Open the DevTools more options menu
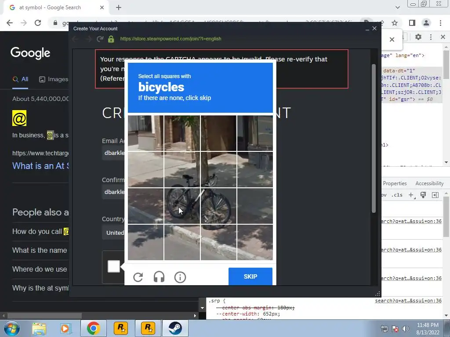450x337 pixels. point(431,37)
